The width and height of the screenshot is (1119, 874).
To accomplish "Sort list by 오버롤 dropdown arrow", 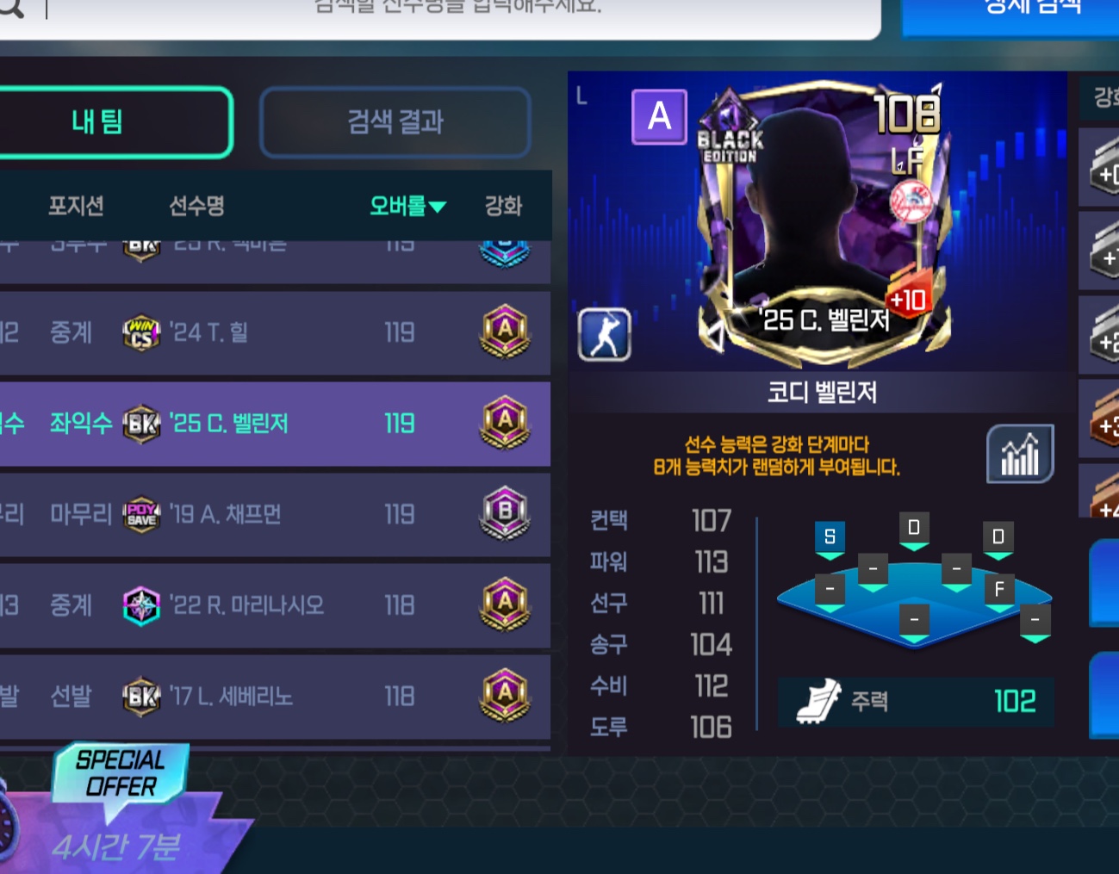I will [438, 207].
